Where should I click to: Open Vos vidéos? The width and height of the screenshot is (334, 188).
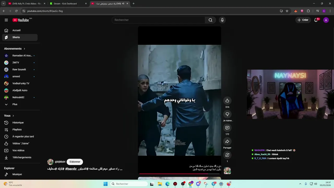tap(20, 150)
